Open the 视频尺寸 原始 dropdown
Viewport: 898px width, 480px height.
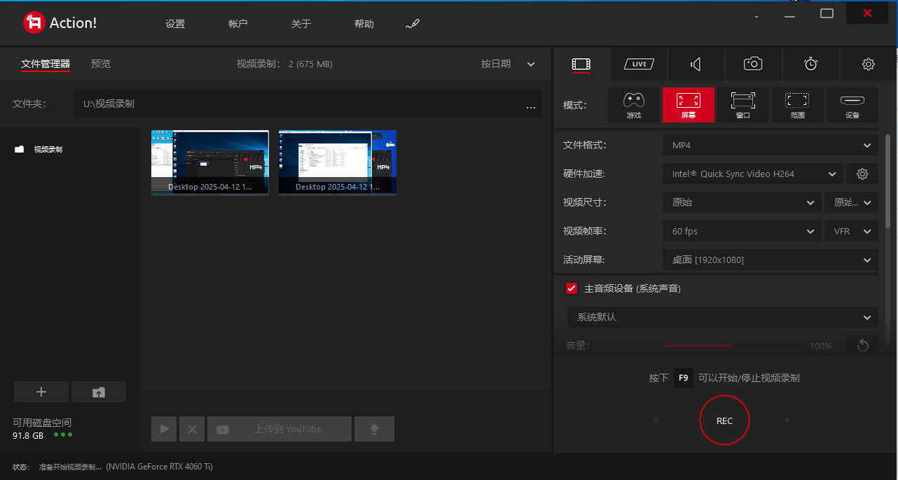click(742, 202)
